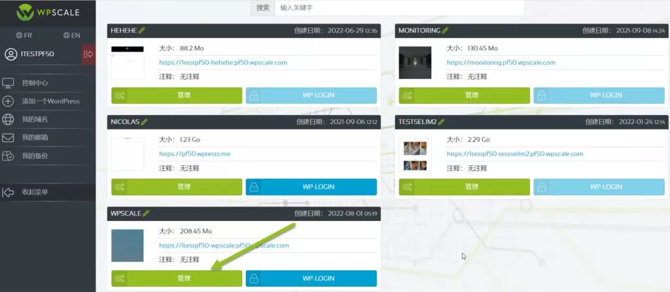
Task: Click gears icon on MONITORING 管理 button
Action: pos(408,95)
